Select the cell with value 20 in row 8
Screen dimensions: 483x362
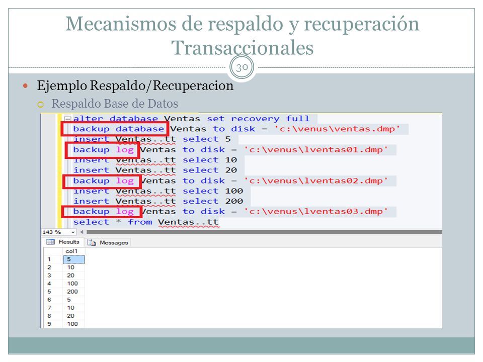[73, 316]
